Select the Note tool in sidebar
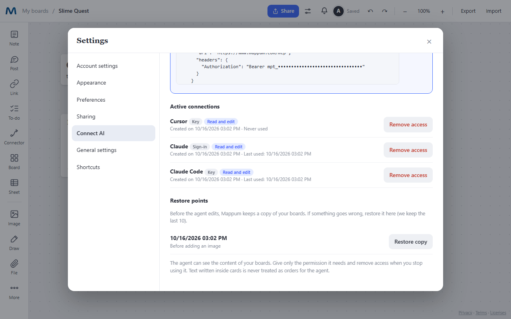The image size is (511, 319). tap(14, 38)
